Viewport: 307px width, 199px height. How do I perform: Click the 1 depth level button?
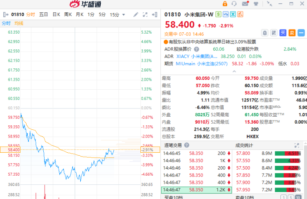point(284,197)
